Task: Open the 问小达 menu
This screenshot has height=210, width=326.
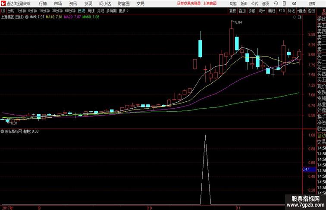Action: 105,3
